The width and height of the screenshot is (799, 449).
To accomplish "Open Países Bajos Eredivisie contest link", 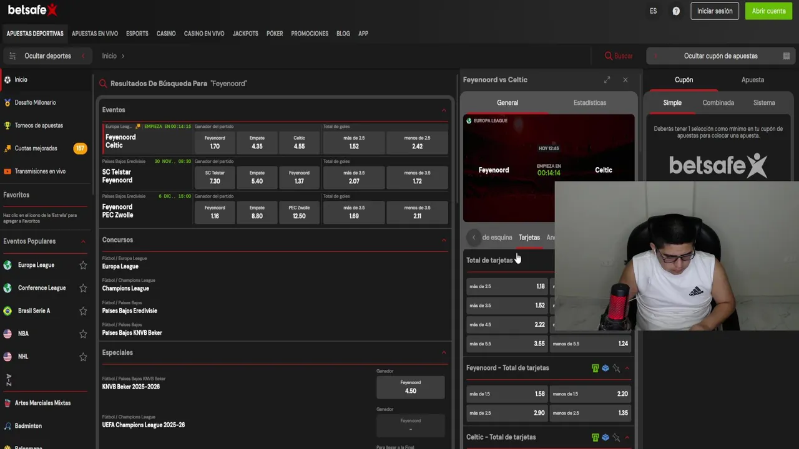I will pyautogui.click(x=130, y=311).
